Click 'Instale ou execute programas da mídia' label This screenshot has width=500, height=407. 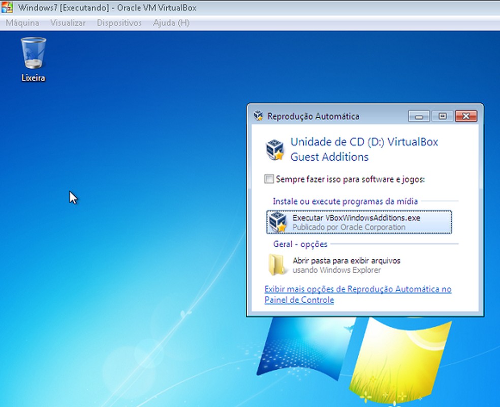[345, 201]
